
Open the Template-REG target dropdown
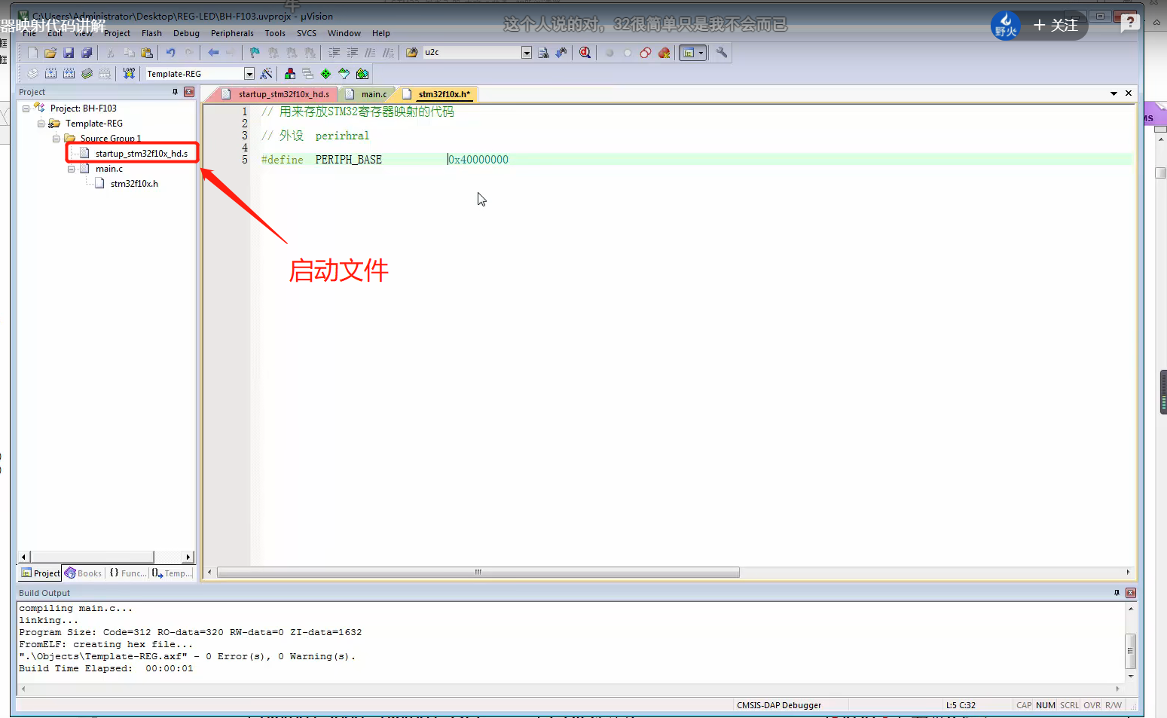[x=249, y=74]
